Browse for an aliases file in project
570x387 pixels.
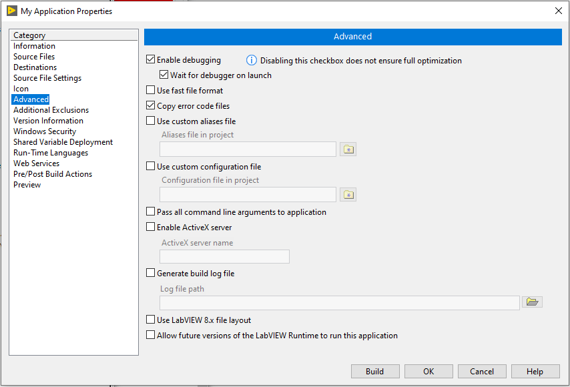coord(348,149)
